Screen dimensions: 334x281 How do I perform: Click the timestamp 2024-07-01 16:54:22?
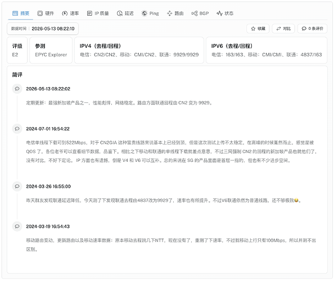point(48,129)
